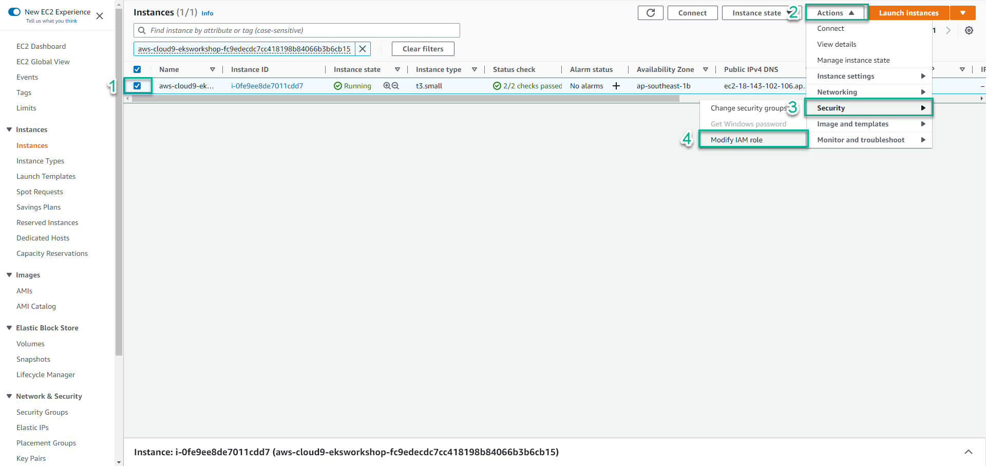Open the Launch instances dropdown arrow
Viewport: 986px width, 466px height.
point(963,13)
